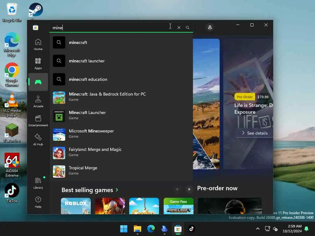Image resolution: width=315 pixels, height=236 pixels.
Task: Open the Home section in the sidebar
Action: coord(38,45)
